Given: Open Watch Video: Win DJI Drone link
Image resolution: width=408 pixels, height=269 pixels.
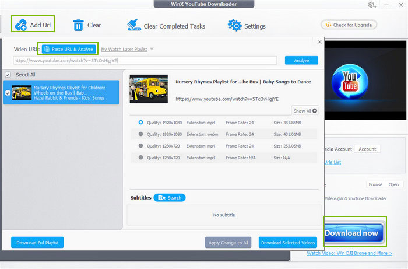Looking at the screenshot, I should click(x=349, y=253).
